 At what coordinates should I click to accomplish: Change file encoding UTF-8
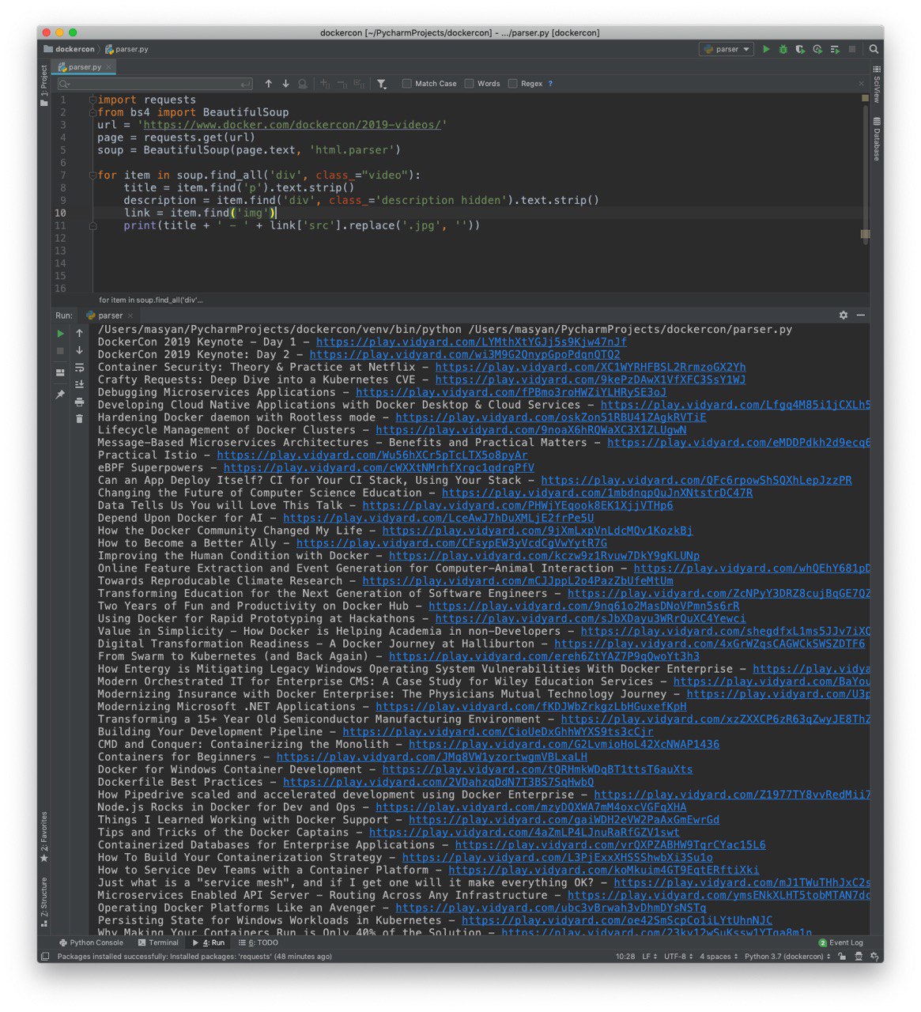(678, 956)
